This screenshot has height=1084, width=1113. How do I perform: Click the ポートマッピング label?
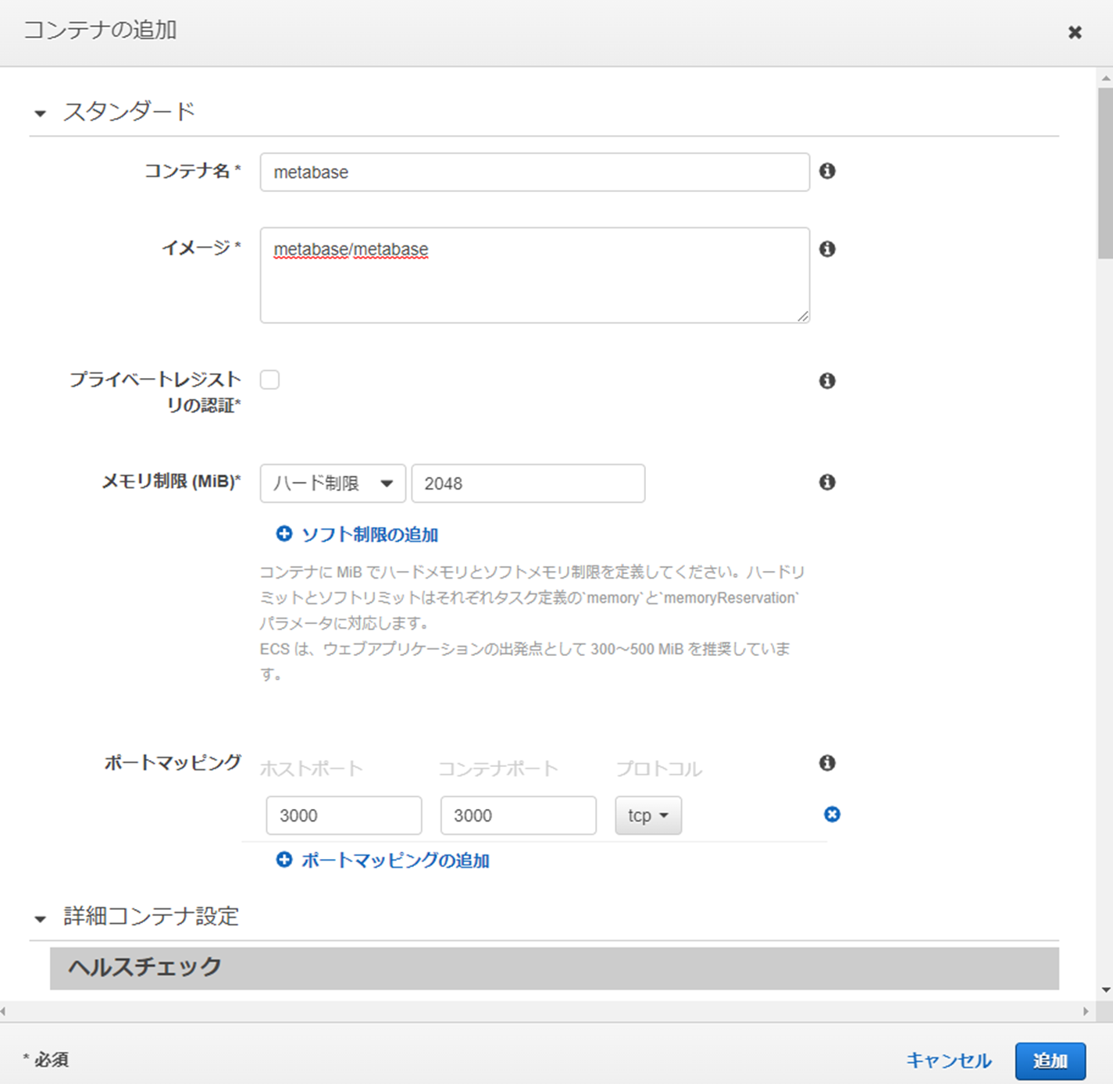coord(173,763)
